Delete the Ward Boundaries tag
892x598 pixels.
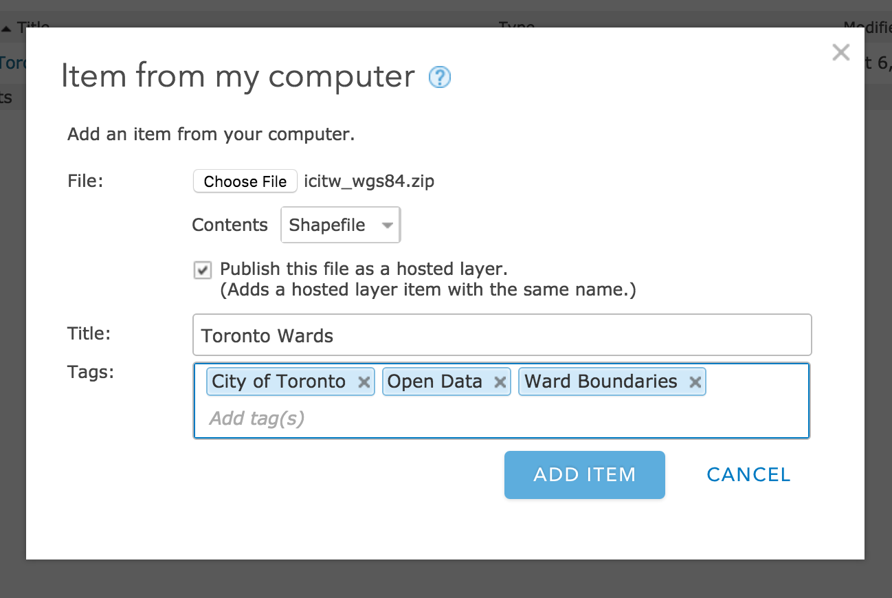pos(695,382)
